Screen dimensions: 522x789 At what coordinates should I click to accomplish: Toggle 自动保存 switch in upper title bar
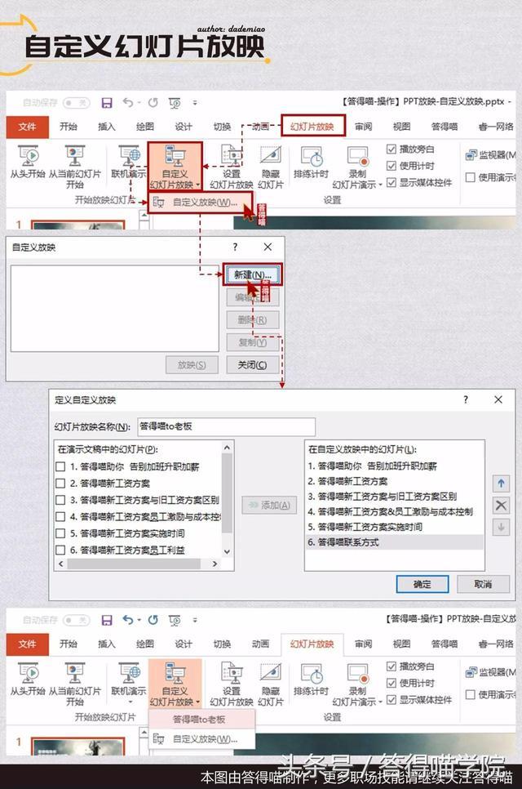click(77, 103)
